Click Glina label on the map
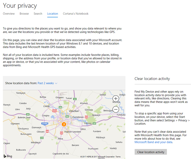191x161 pixels. 83,129
